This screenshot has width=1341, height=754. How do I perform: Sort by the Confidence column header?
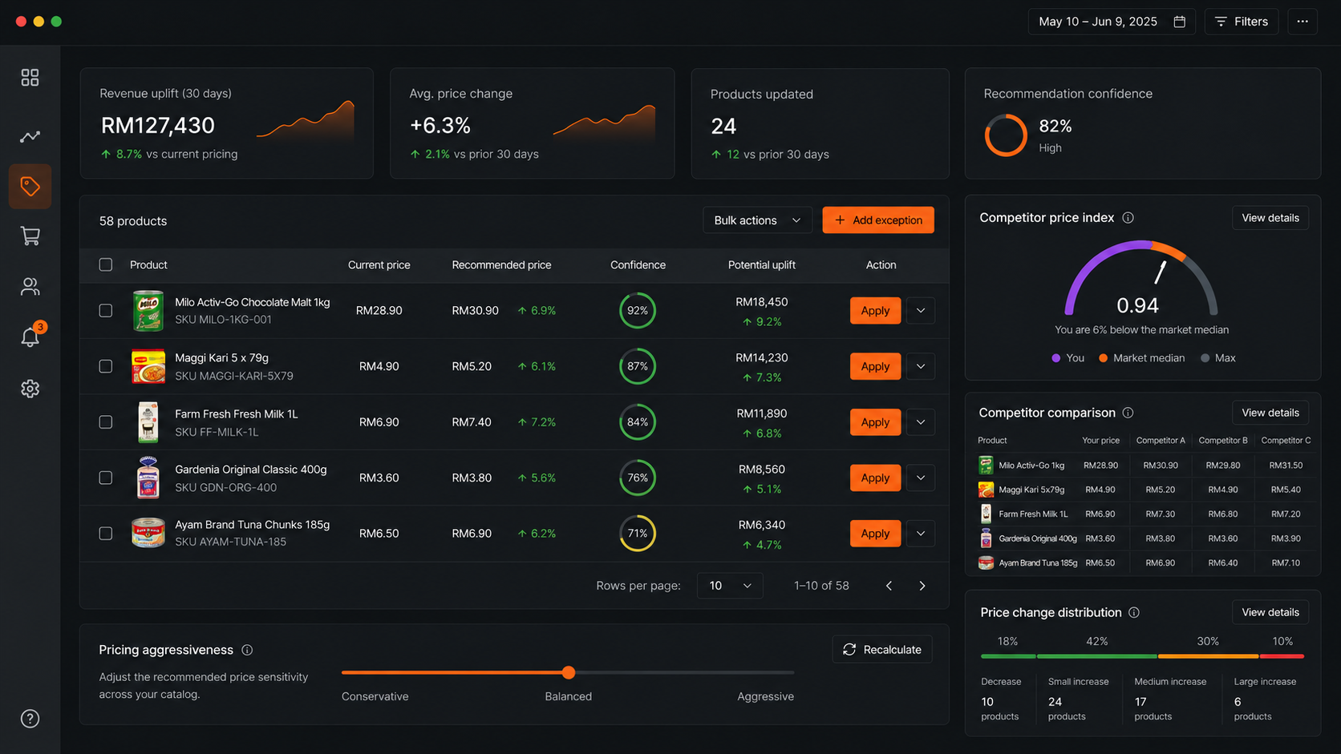coord(638,265)
